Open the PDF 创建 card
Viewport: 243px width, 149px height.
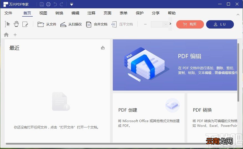pos(149,118)
